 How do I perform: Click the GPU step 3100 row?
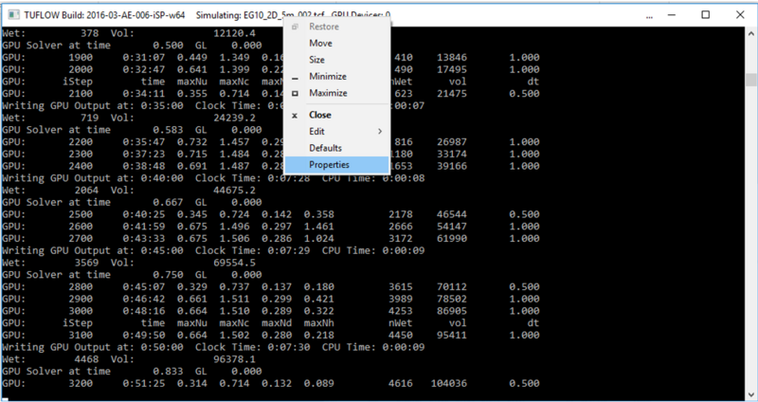point(271,336)
